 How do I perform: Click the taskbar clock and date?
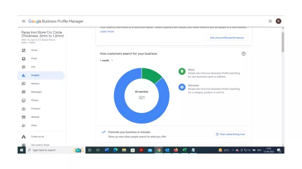269,150
